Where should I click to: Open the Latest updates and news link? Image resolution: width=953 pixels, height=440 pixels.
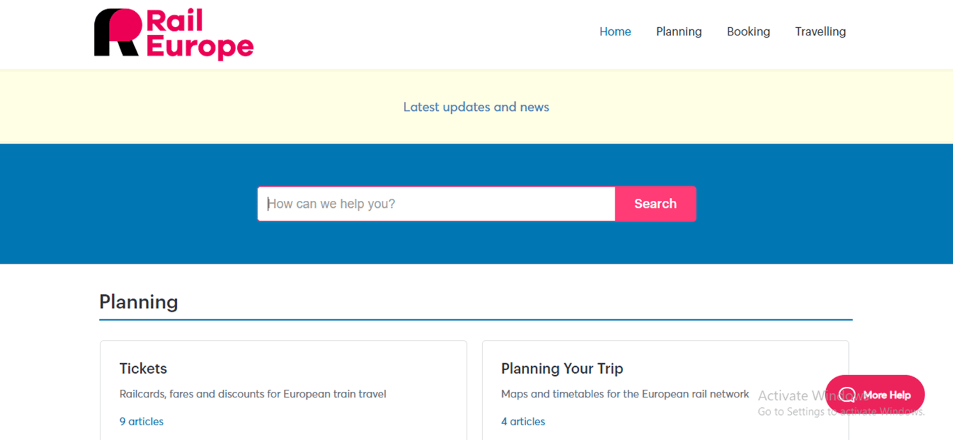click(476, 107)
